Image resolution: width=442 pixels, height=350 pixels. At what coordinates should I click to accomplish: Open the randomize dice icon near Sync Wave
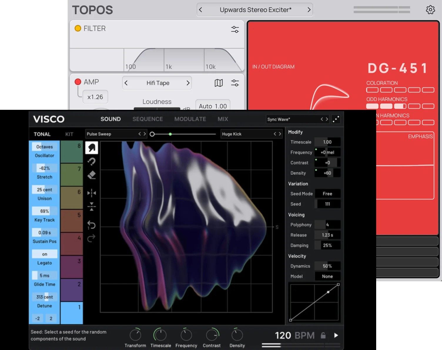point(336,119)
